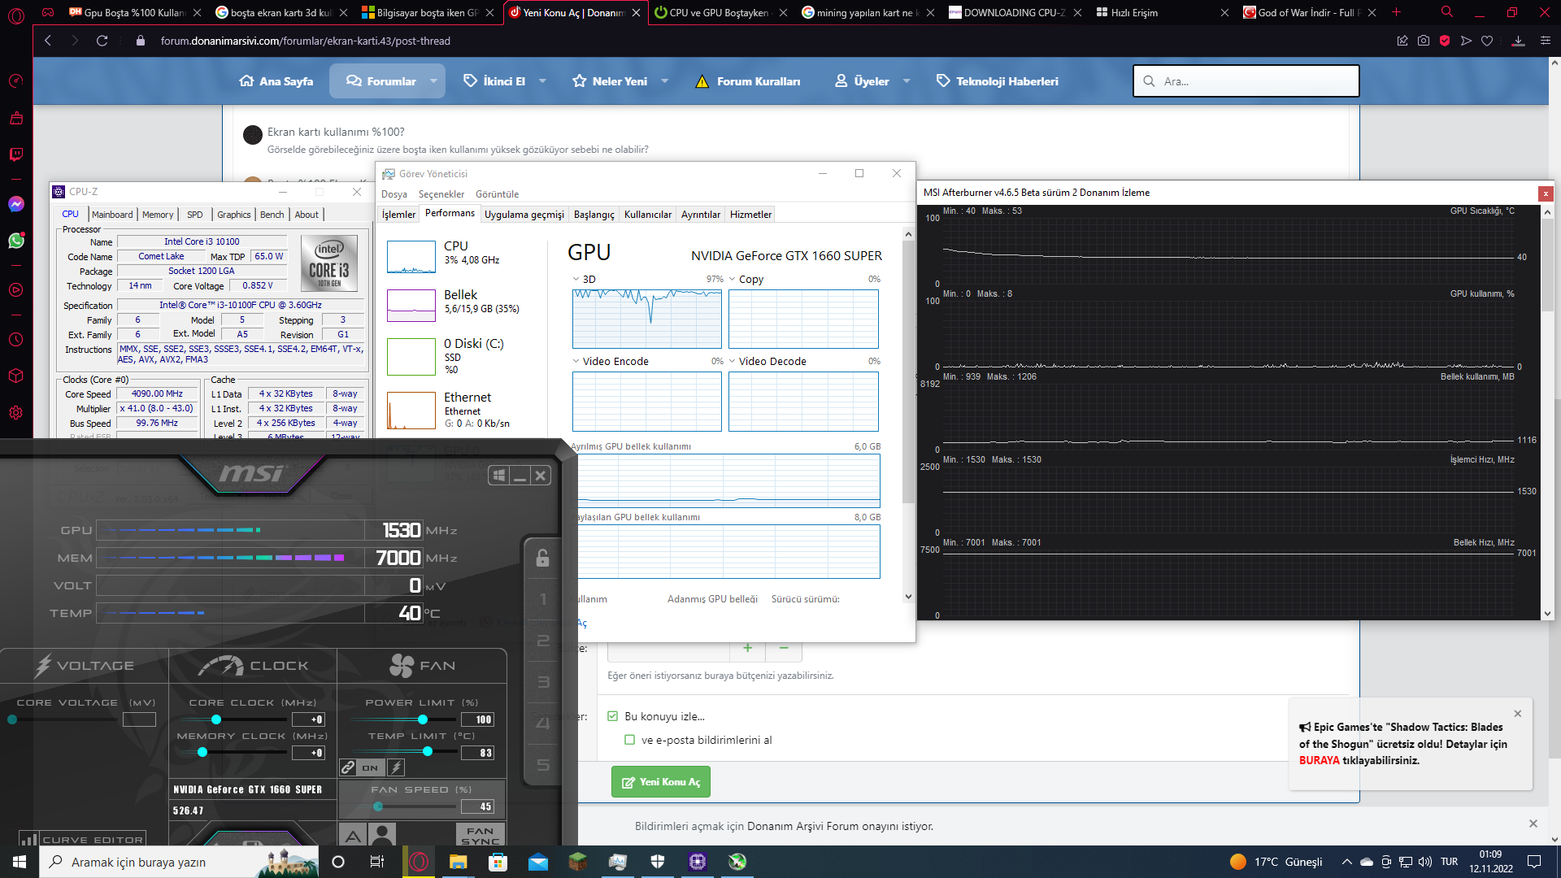Viewport: 1561px width, 878px height.
Task: Click the Opera ad blocker shield icon
Action: pyautogui.click(x=1445, y=41)
